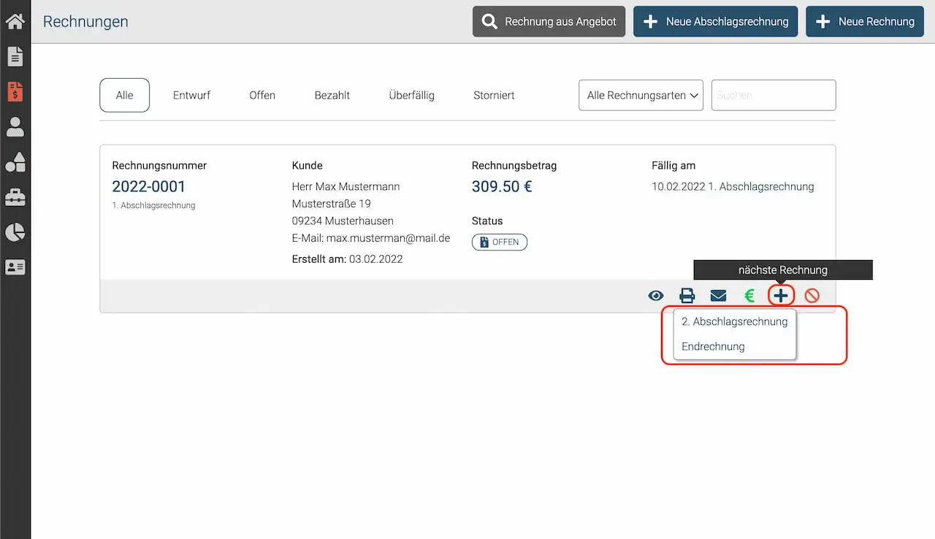Click the Neue Rechnung button
This screenshot has width=935, height=539.
pyautogui.click(x=865, y=22)
